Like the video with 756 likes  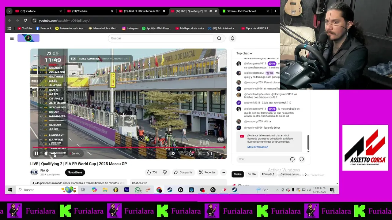click(x=152, y=172)
